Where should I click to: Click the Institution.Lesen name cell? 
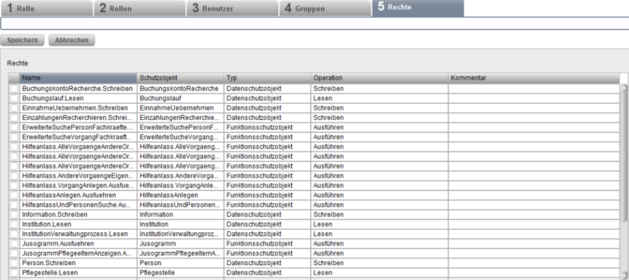[x=78, y=224]
